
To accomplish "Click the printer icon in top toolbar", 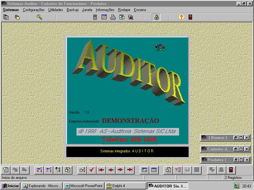I will click(x=113, y=17).
